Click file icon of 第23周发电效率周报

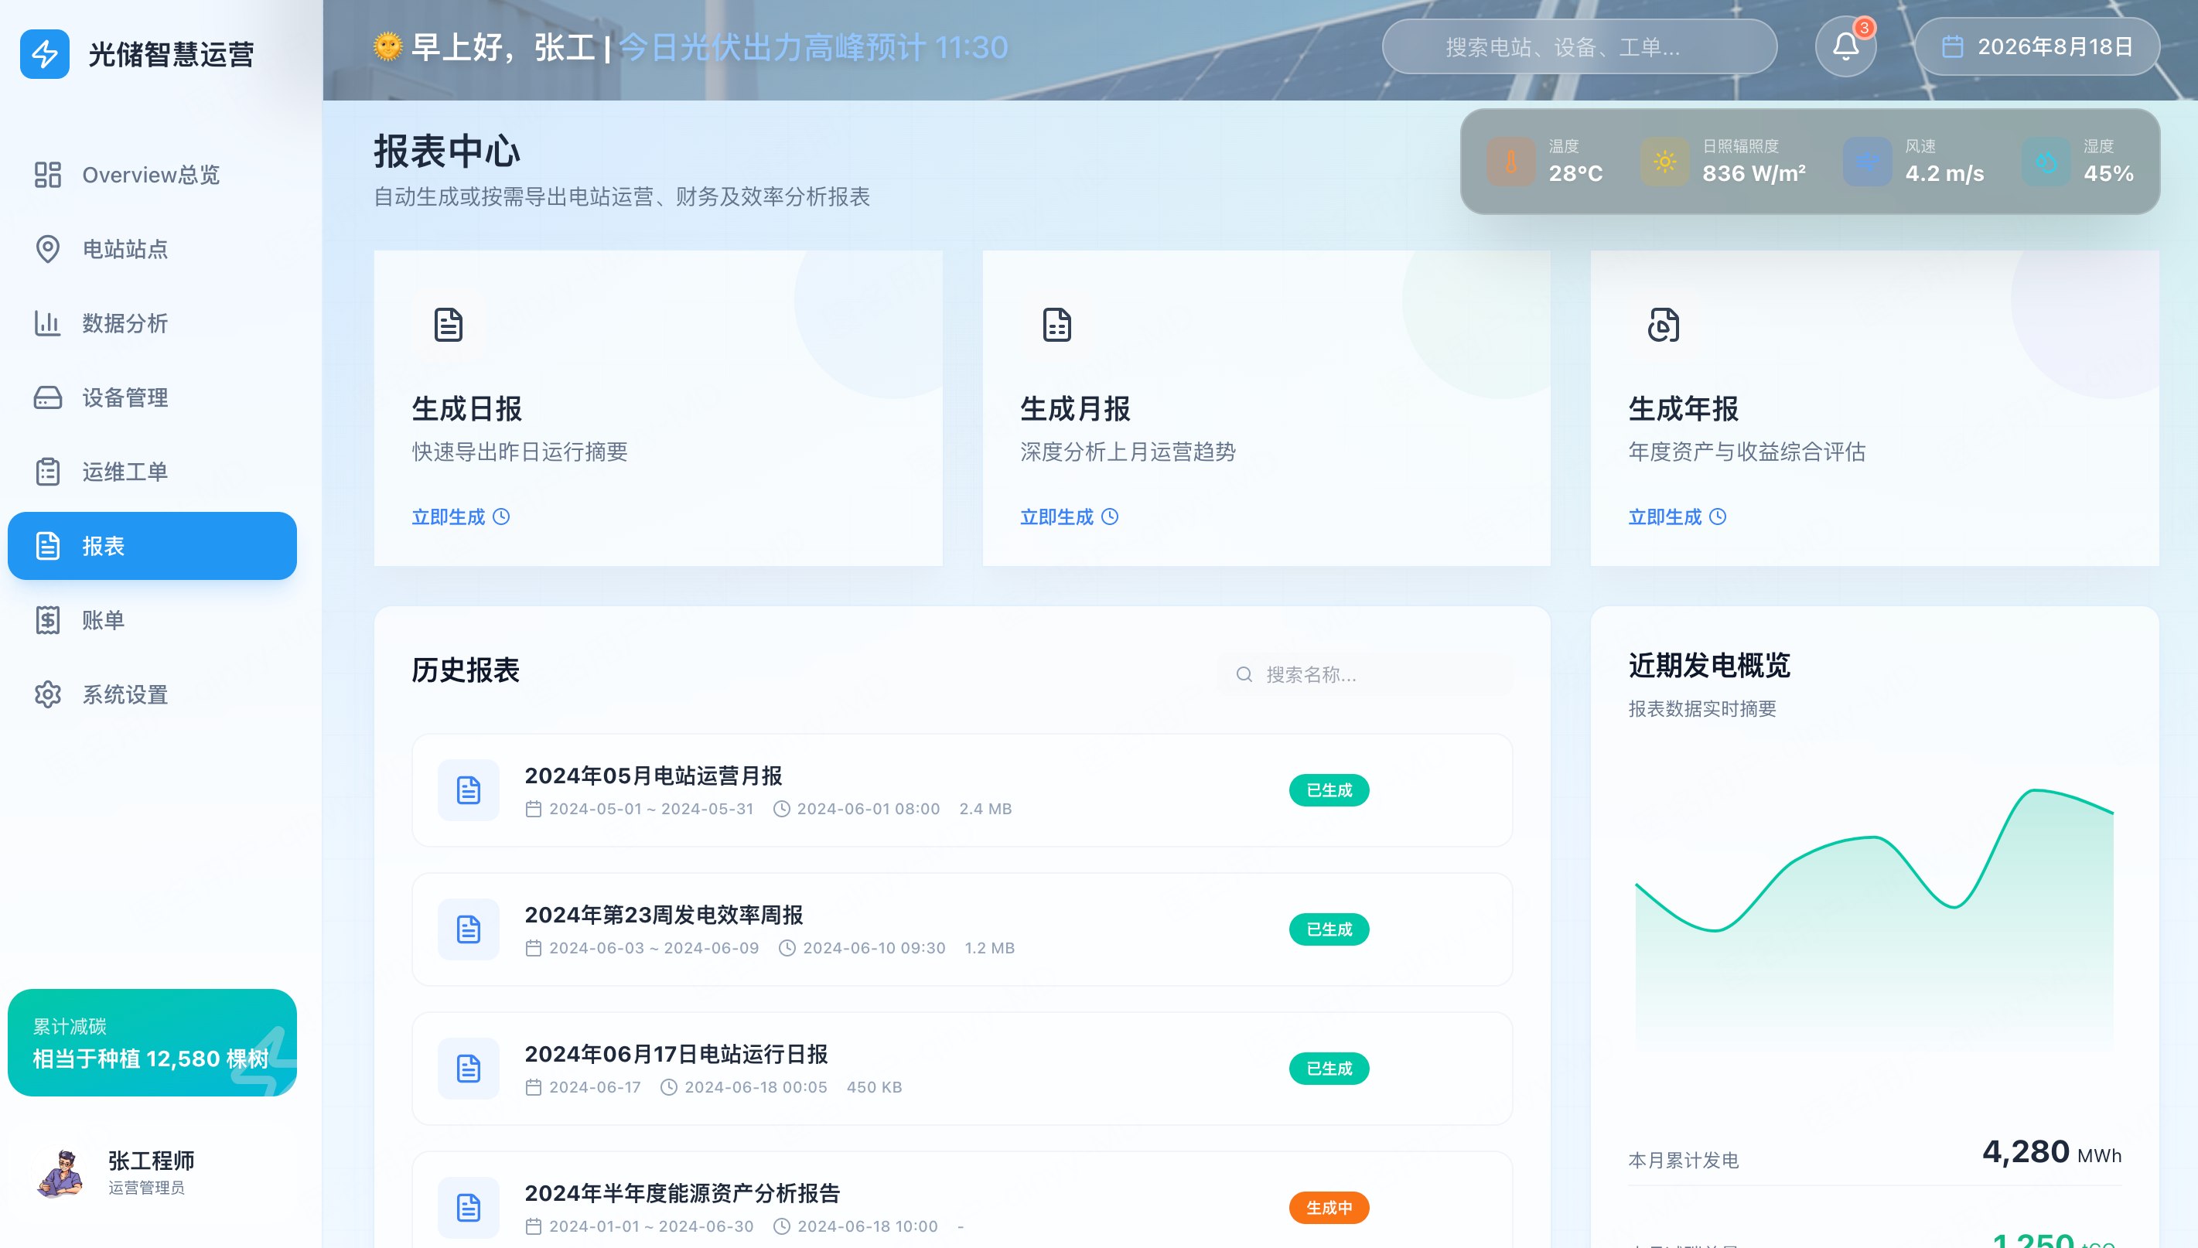coord(468,929)
